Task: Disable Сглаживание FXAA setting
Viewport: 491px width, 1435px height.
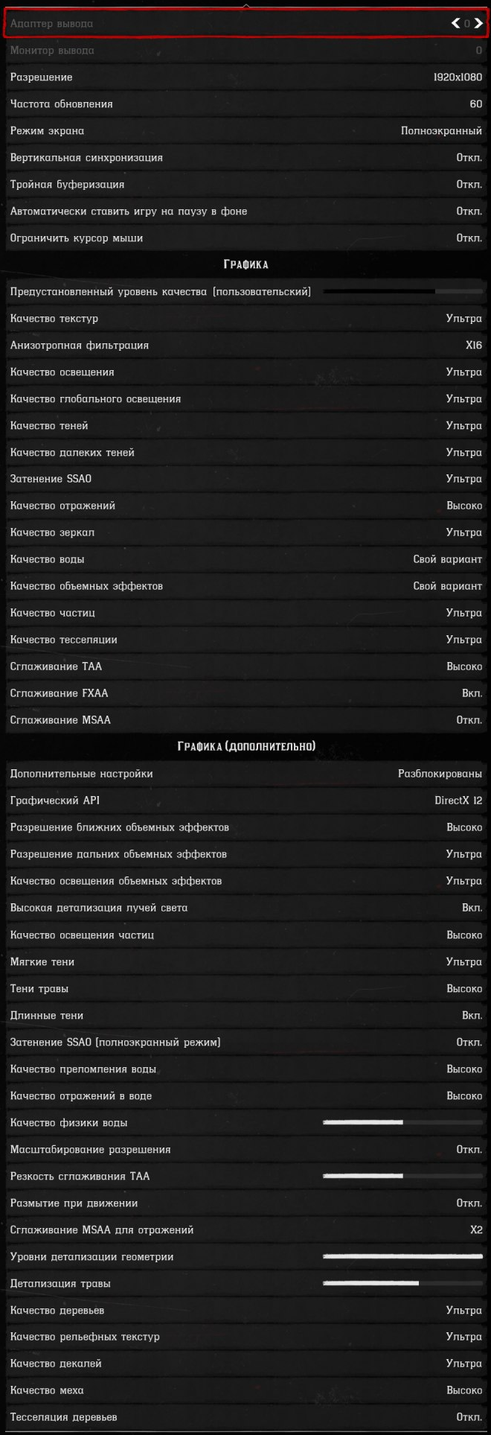Action: coord(472,693)
